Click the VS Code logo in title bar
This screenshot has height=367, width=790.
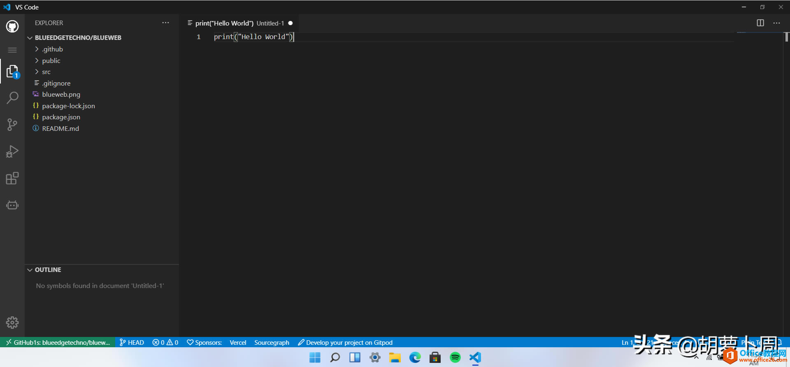tap(7, 7)
